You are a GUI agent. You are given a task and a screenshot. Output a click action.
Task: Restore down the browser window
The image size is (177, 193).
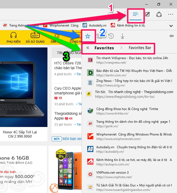pyautogui.click(x=159, y=4)
